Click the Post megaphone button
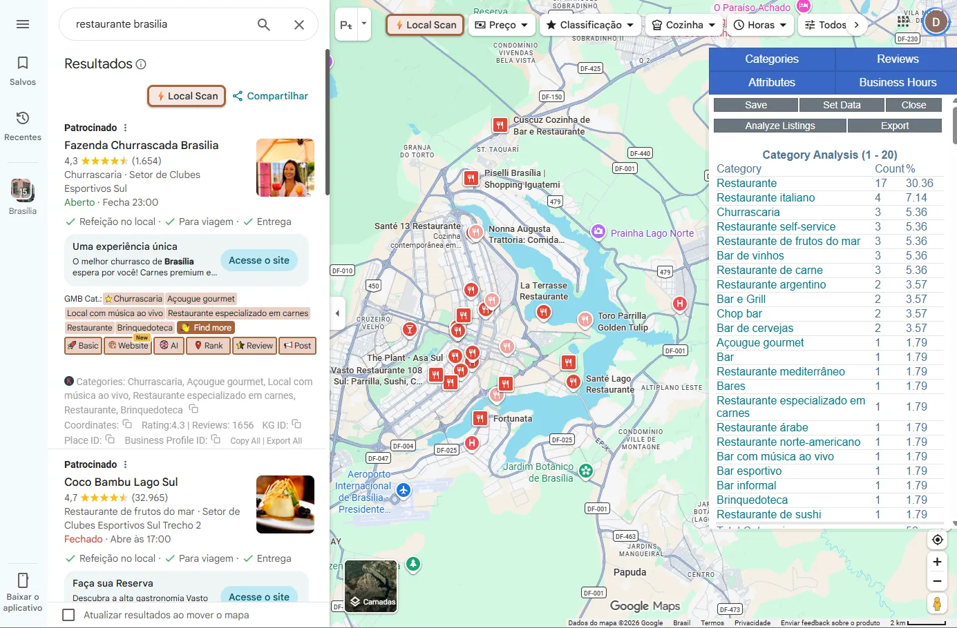The height and width of the screenshot is (628, 957). tap(298, 346)
